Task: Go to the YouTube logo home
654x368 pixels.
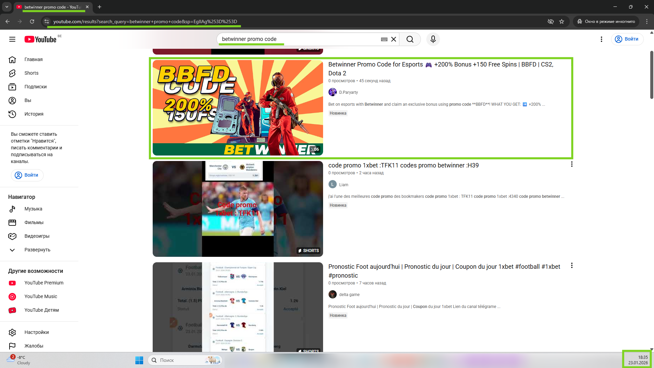Action: coord(41,39)
